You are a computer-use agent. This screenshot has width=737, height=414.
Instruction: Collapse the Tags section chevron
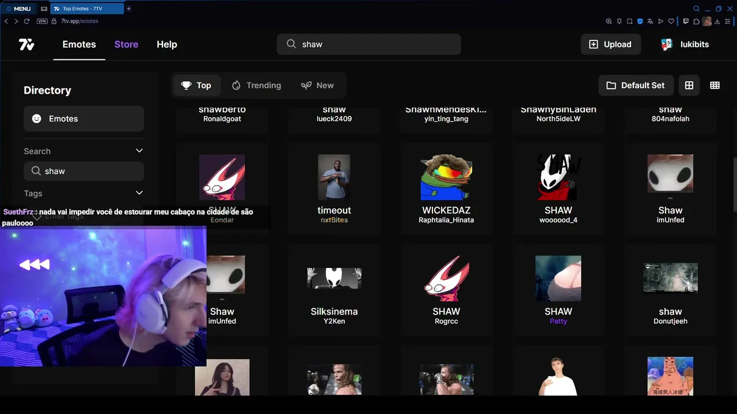139,193
